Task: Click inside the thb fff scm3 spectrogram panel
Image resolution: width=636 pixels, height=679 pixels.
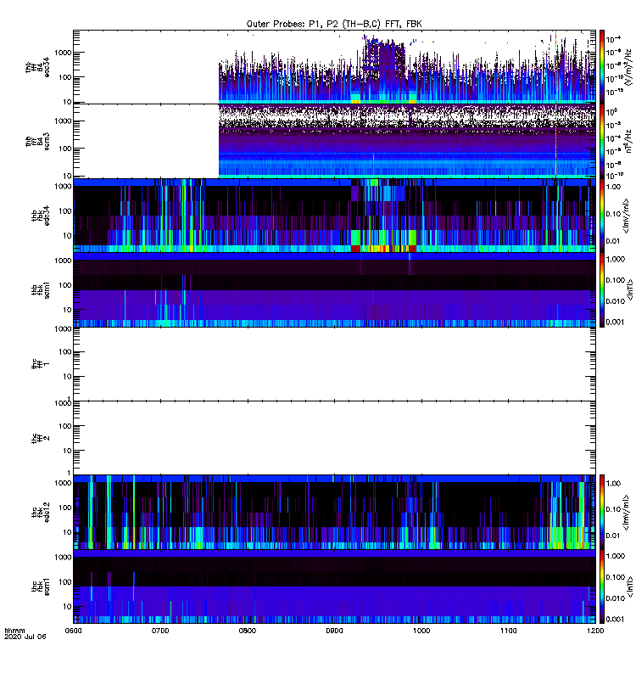Action: 334,141
